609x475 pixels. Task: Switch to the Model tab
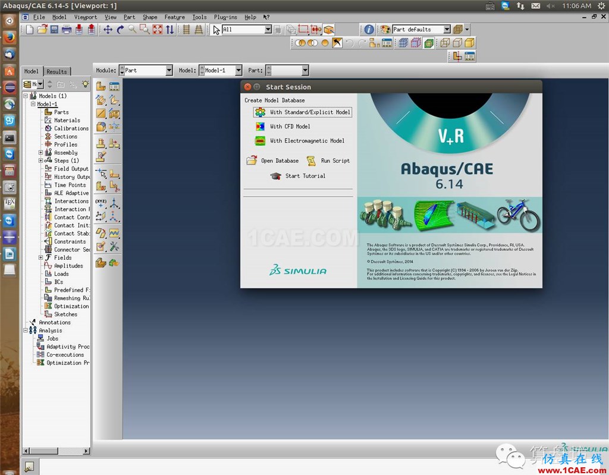tap(32, 71)
